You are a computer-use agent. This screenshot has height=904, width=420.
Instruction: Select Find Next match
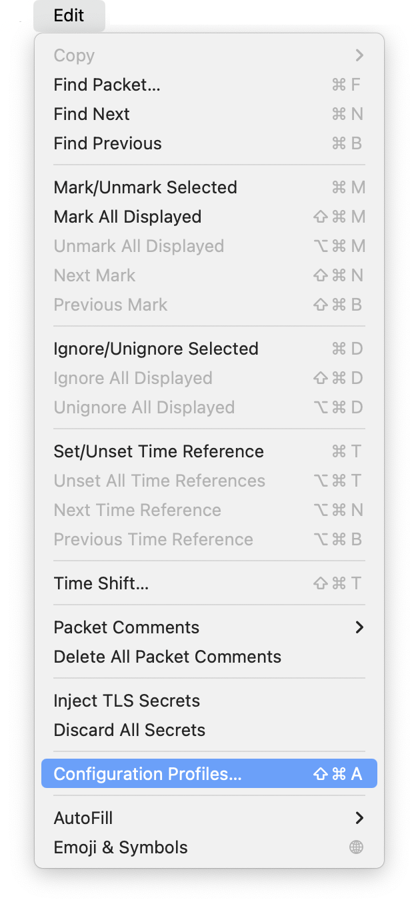[x=91, y=114]
